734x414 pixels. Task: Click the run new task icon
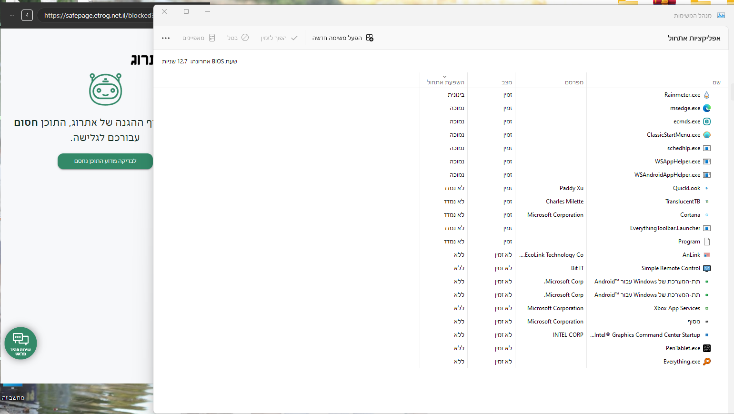pyautogui.click(x=370, y=38)
